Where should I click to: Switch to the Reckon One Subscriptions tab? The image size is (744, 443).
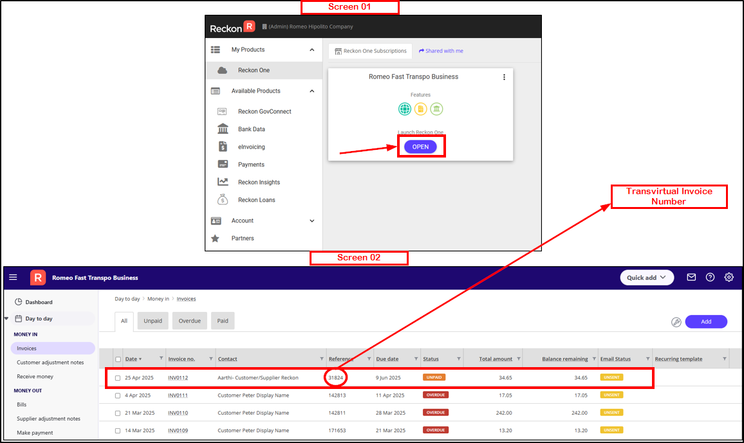(x=371, y=51)
